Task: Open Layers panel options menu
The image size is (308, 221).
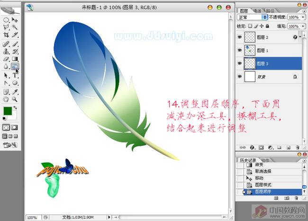Action: tap(304, 11)
